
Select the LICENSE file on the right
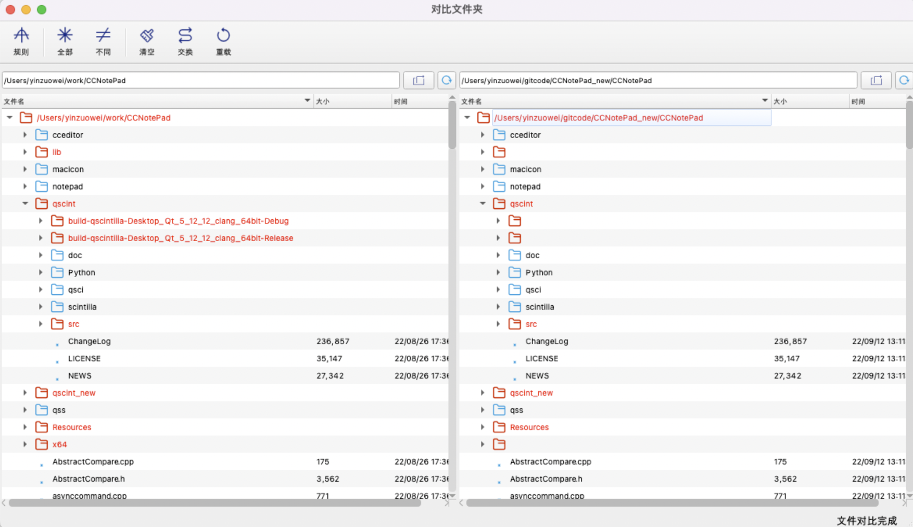(541, 358)
